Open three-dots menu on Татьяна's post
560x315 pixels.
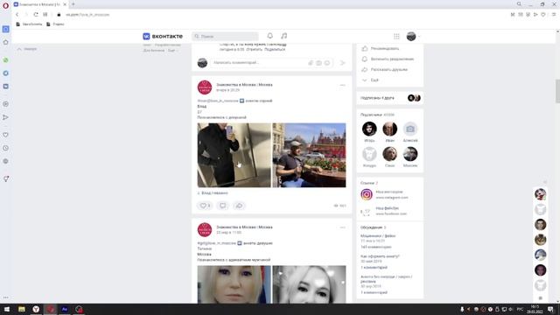pyautogui.click(x=342, y=227)
